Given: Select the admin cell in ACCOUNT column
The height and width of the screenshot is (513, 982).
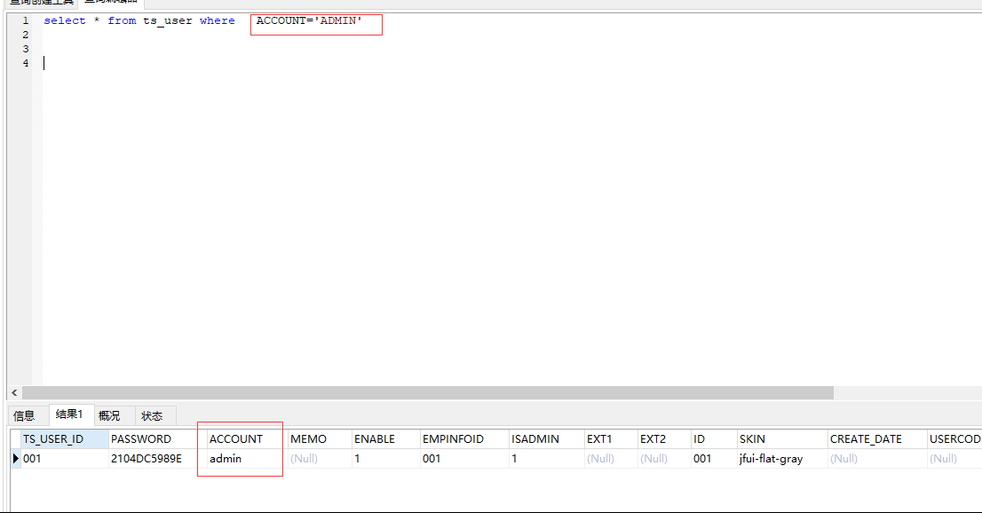Looking at the screenshot, I should [247, 459].
